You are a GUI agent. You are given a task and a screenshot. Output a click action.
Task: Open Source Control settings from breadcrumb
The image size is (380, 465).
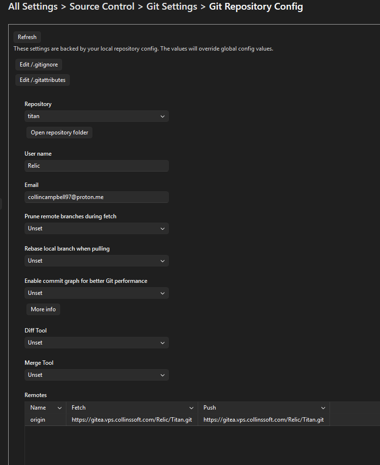coord(101,6)
